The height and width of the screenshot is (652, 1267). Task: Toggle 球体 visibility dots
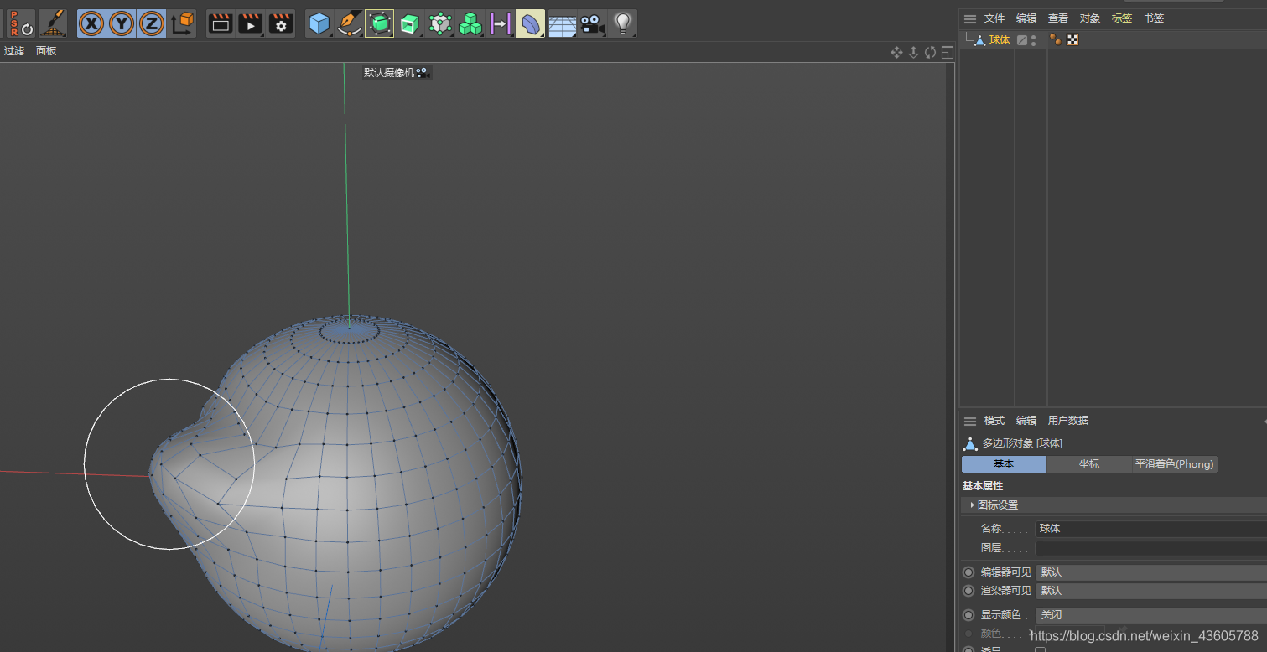[1034, 40]
